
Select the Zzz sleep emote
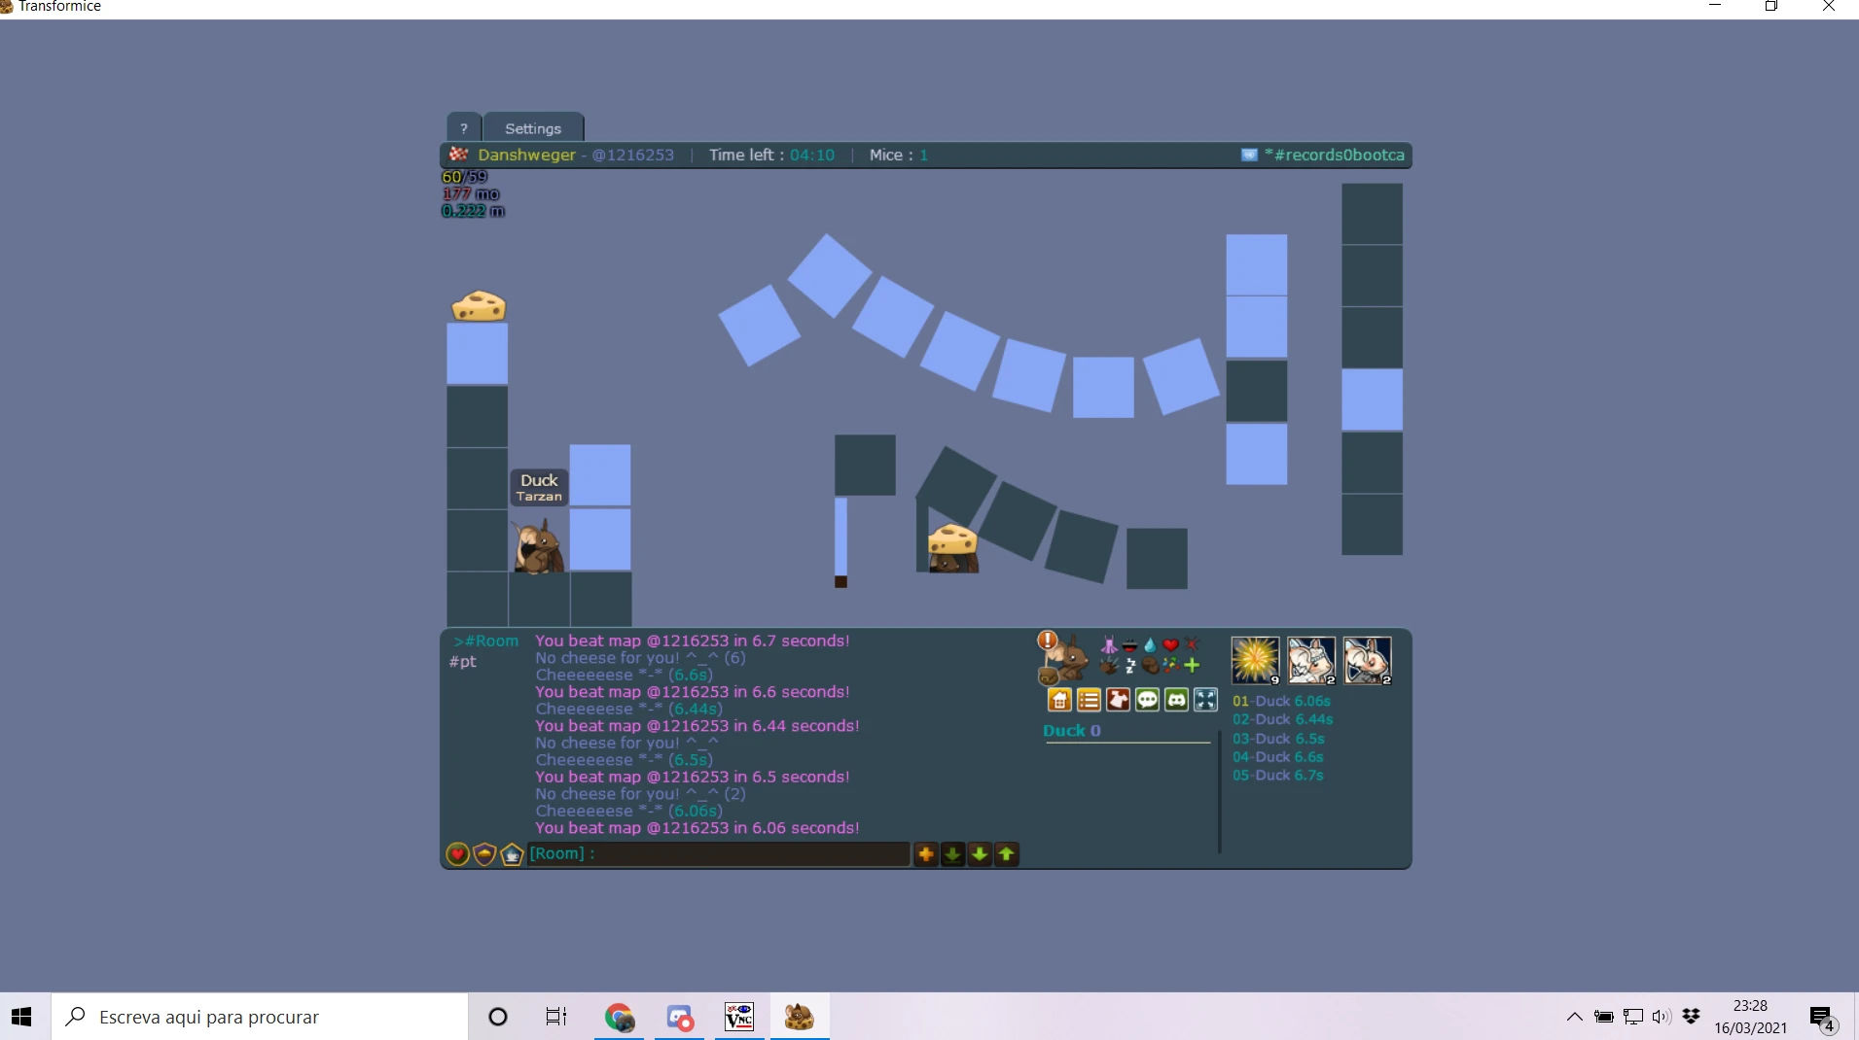pyautogui.click(x=1129, y=666)
